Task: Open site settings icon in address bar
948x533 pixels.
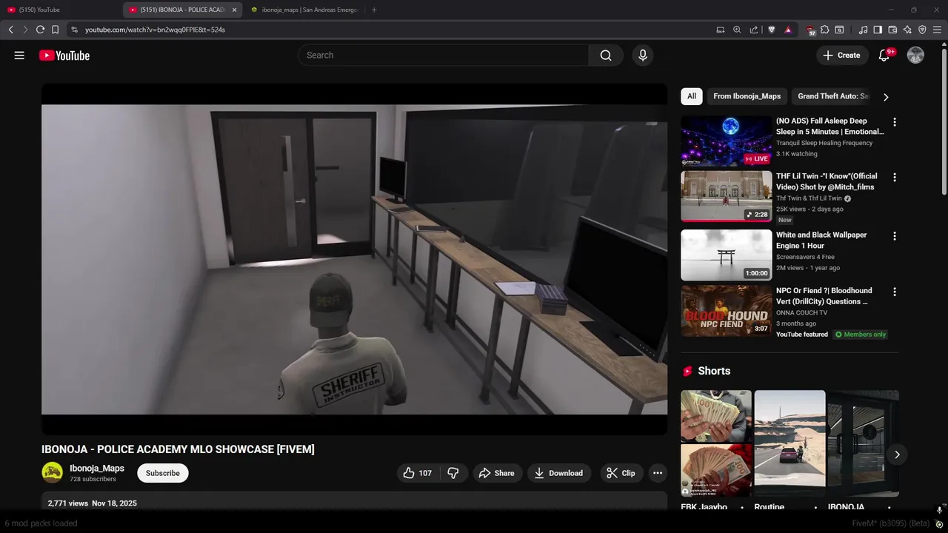Action: (x=74, y=30)
